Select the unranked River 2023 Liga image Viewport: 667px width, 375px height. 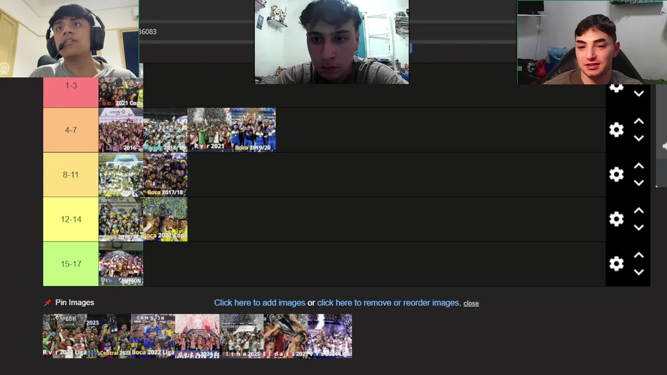(65, 336)
